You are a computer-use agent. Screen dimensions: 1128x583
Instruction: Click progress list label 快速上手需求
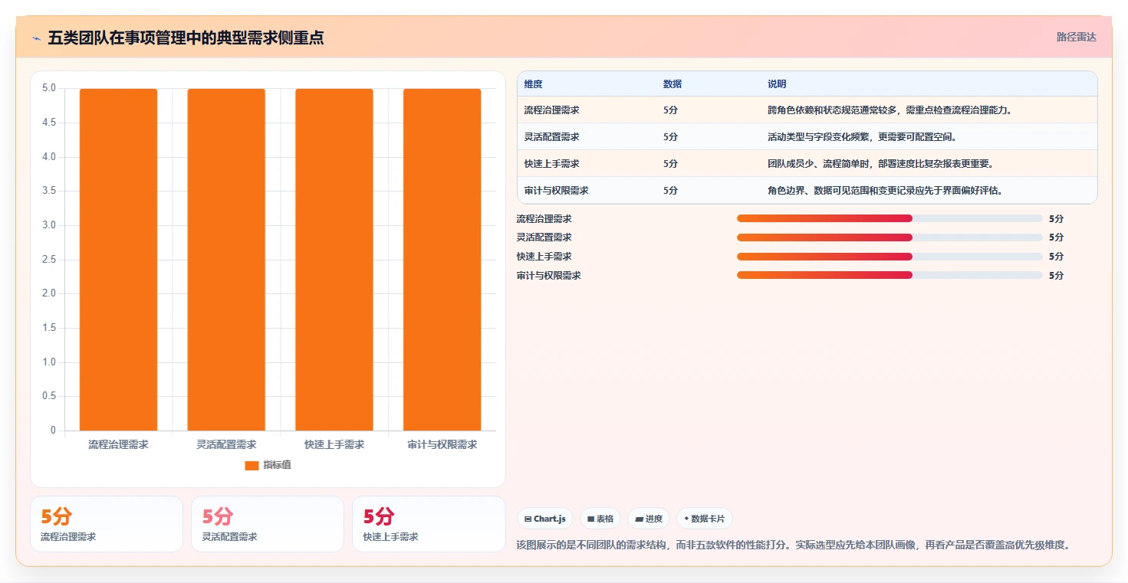pyautogui.click(x=544, y=257)
